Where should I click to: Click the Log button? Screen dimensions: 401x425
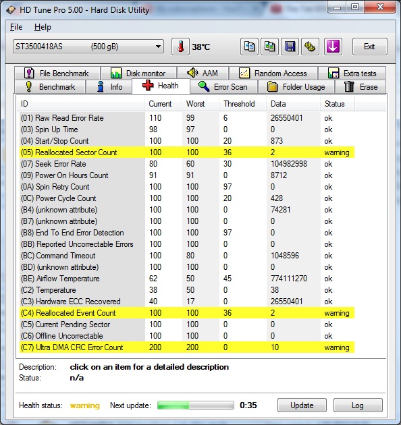[358, 405]
